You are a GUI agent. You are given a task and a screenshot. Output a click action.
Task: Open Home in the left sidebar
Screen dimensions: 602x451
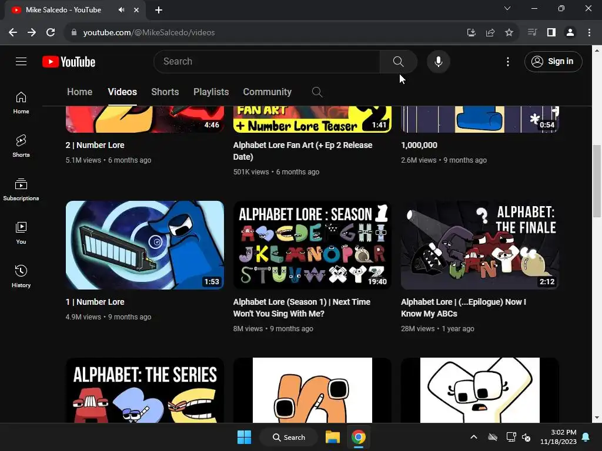point(21,103)
